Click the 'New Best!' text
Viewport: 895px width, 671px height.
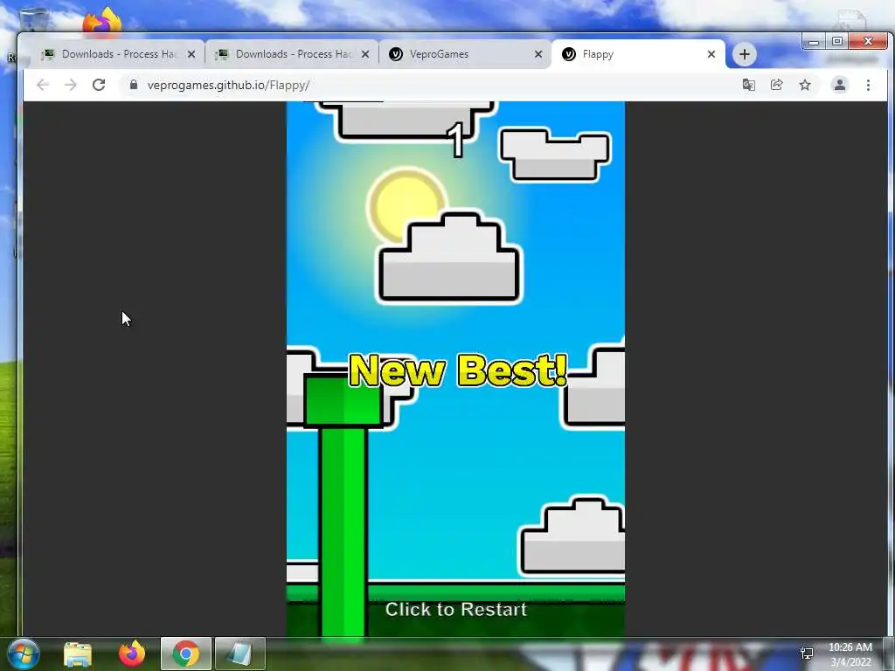point(458,370)
